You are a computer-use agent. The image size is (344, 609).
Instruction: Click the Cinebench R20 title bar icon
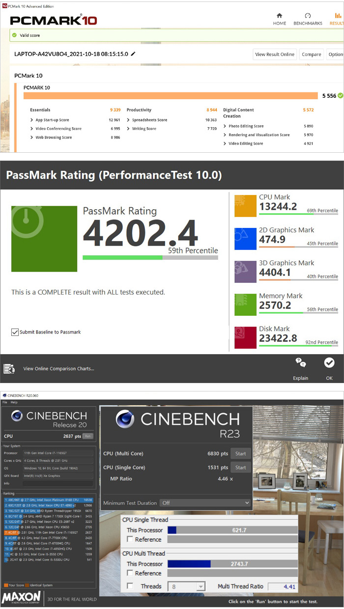(4, 395)
